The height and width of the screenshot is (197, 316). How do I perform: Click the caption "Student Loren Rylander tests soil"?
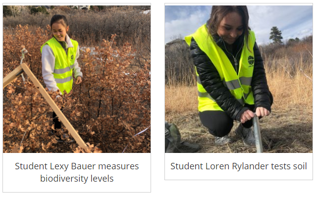pos(239,166)
